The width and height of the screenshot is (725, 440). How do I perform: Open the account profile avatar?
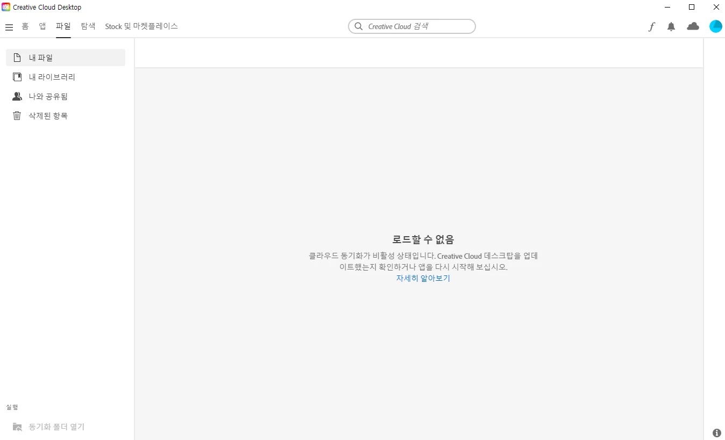point(715,26)
